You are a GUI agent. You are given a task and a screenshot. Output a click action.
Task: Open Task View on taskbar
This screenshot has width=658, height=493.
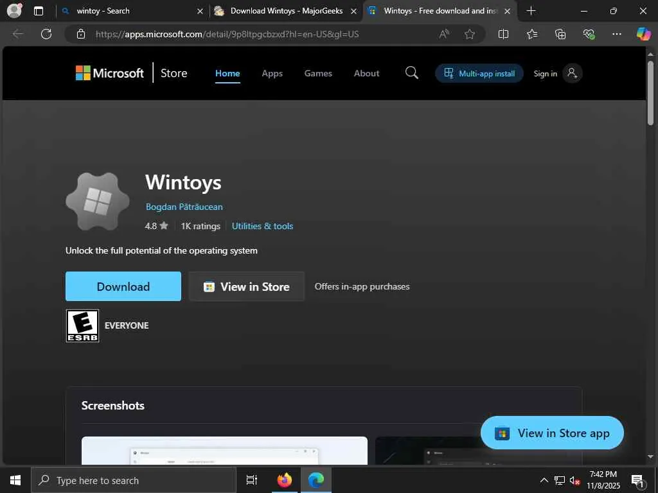tap(252, 480)
